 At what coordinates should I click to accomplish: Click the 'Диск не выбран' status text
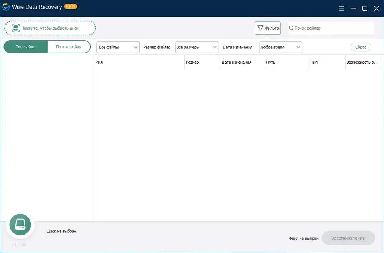[61, 231]
